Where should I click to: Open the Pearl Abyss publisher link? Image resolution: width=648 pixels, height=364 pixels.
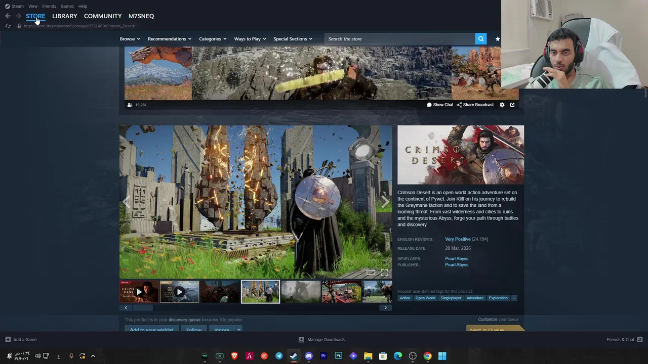point(457,265)
